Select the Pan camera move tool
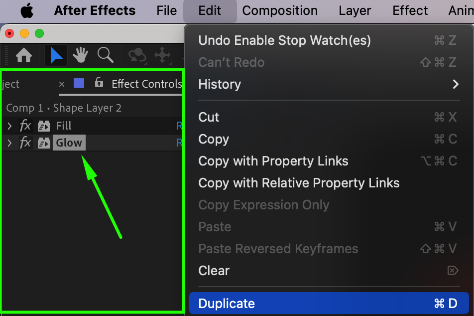Viewport: 474px width, 316px height. tap(163, 55)
